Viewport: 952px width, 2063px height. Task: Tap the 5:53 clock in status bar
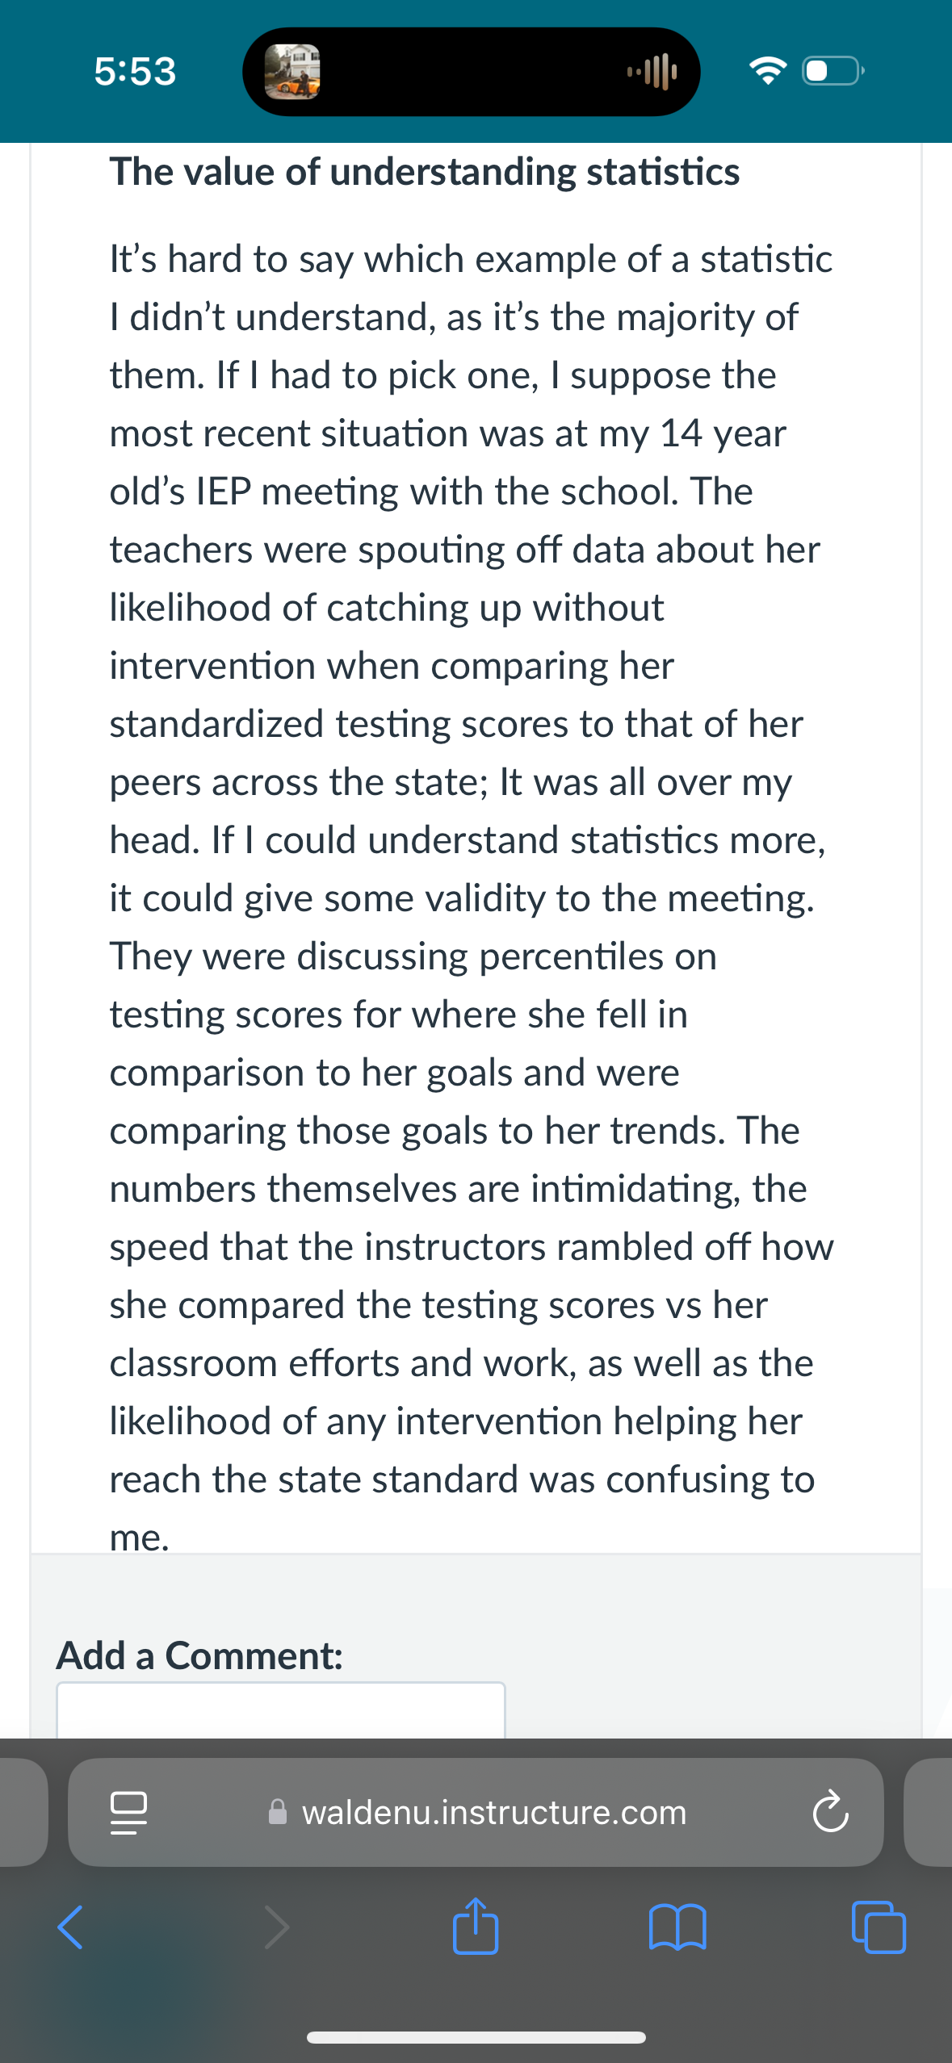[x=135, y=71]
